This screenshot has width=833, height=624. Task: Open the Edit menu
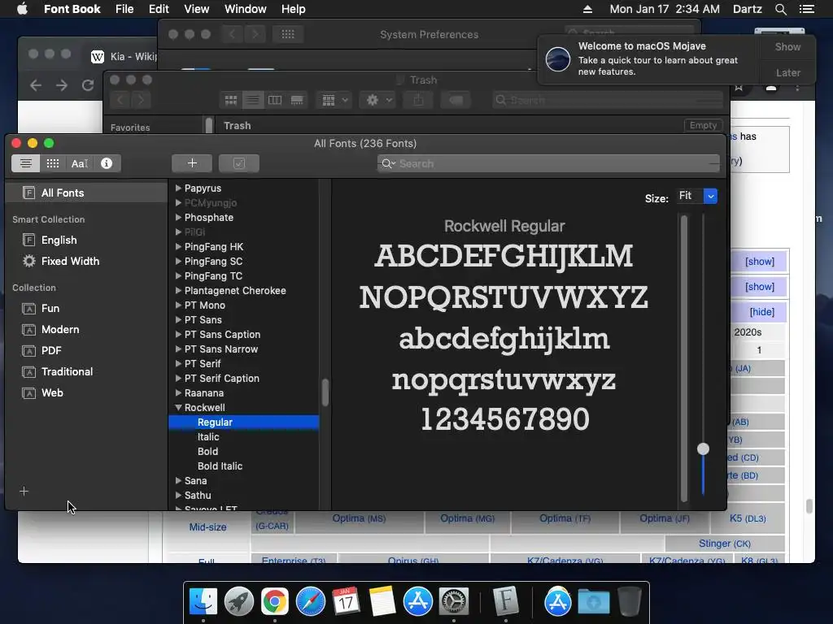159,9
